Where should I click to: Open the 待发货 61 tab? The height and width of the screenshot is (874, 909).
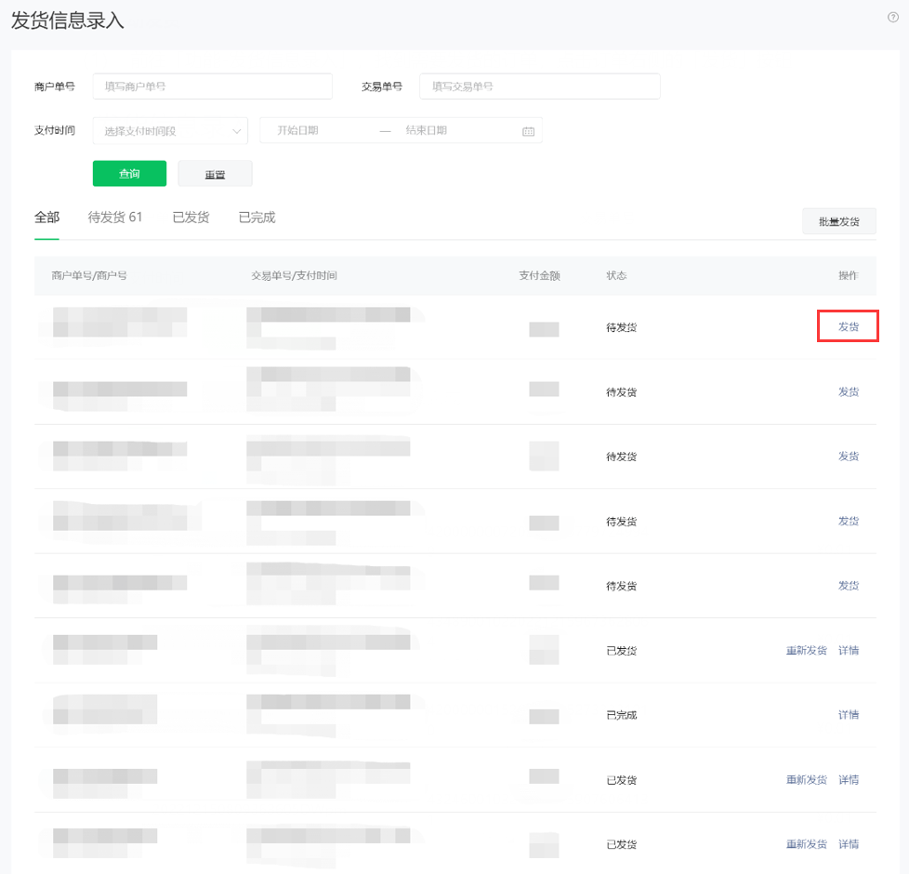coord(115,218)
